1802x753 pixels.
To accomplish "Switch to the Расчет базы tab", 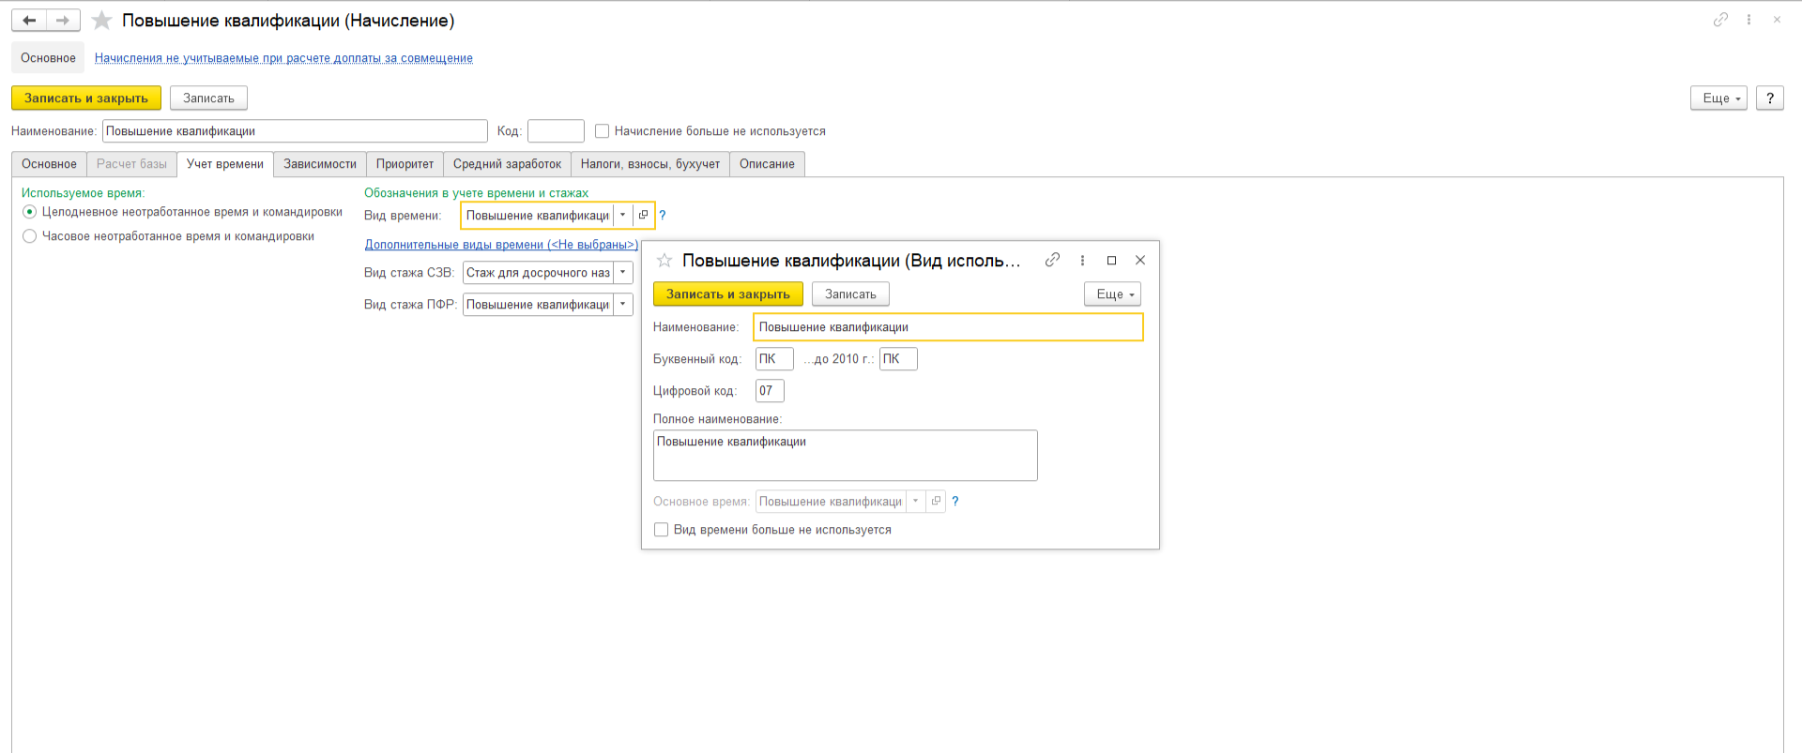I will 131,164.
